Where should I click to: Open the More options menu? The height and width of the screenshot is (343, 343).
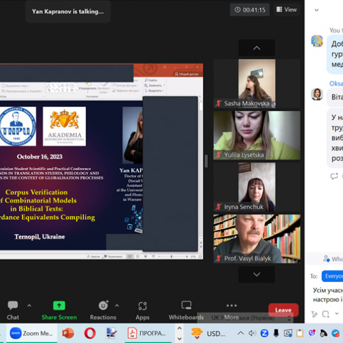coord(231,311)
